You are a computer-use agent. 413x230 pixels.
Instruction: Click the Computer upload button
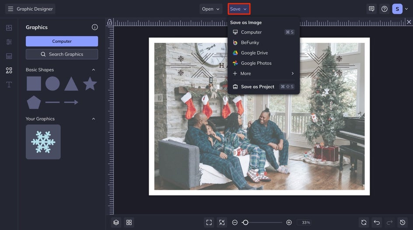coord(62,41)
